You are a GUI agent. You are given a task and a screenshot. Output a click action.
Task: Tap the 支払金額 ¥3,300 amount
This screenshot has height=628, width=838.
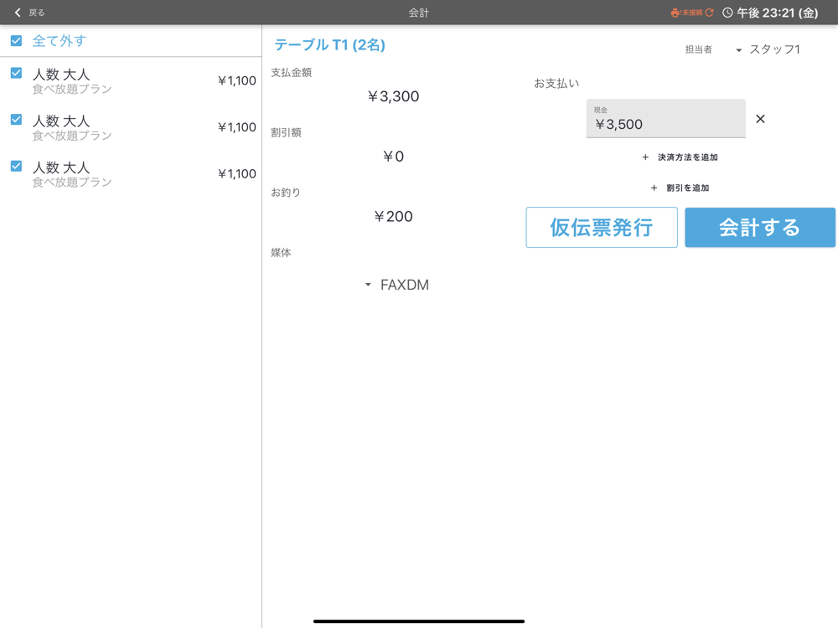click(x=393, y=97)
